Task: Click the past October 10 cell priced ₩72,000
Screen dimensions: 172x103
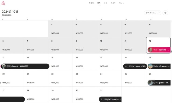Action: click(x=109, y=45)
